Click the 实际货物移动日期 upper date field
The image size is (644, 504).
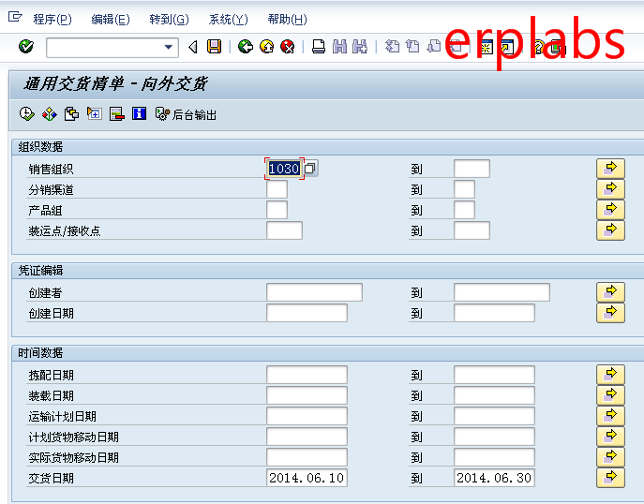[x=494, y=457]
